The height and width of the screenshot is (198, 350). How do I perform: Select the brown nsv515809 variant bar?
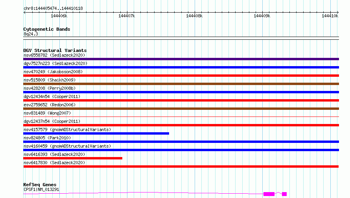[x=181, y=84]
